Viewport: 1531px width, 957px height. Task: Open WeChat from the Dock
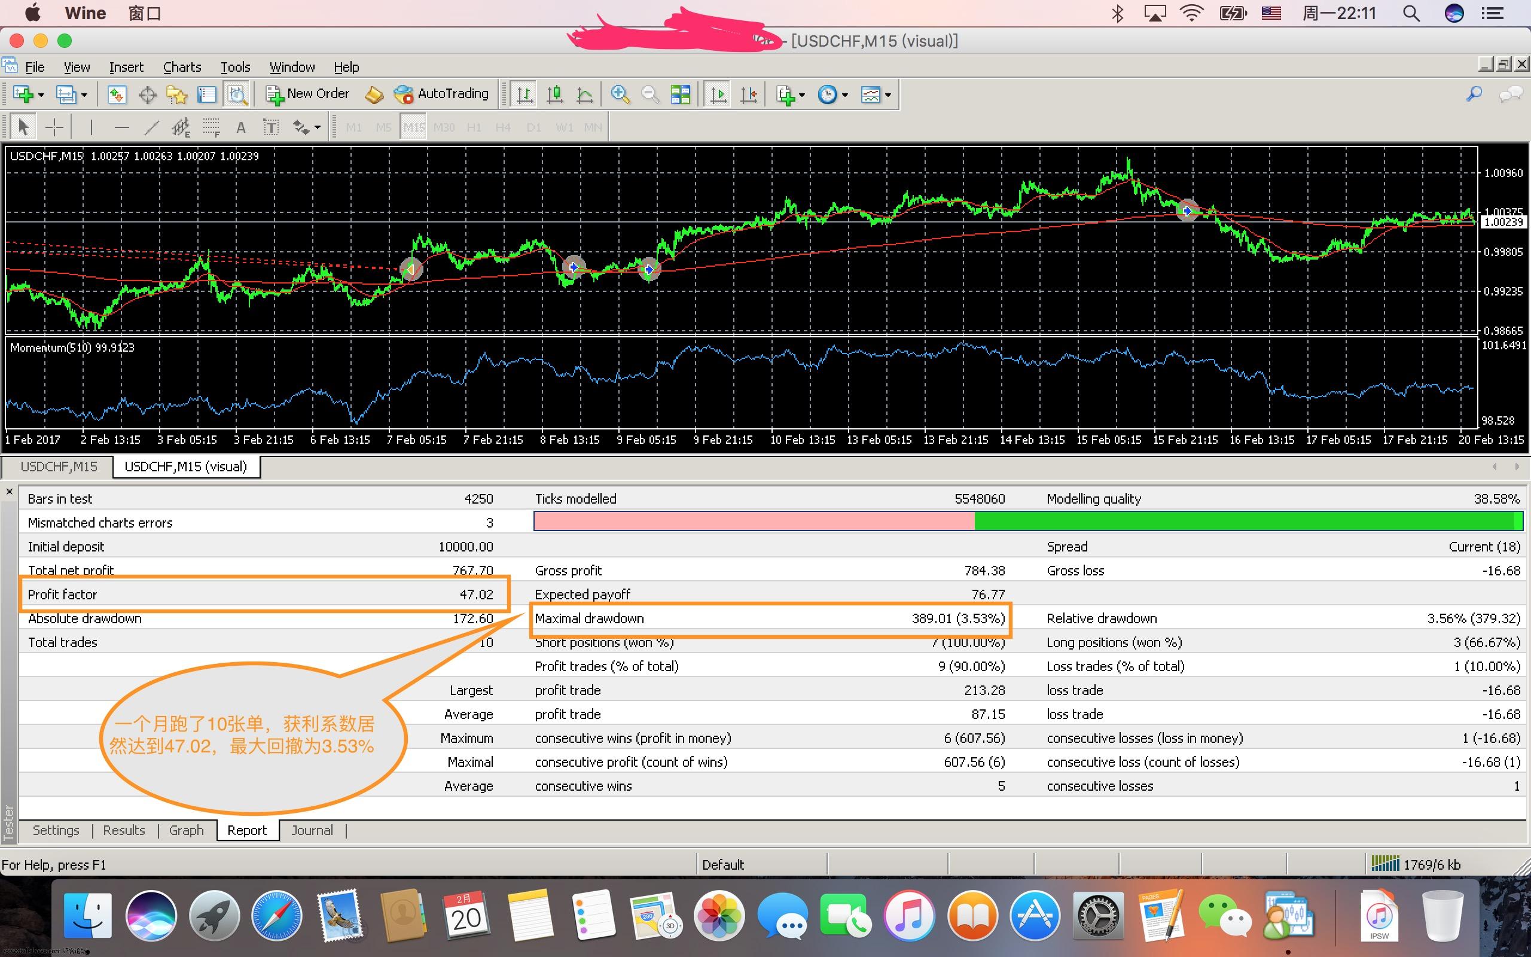[x=1225, y=915]
